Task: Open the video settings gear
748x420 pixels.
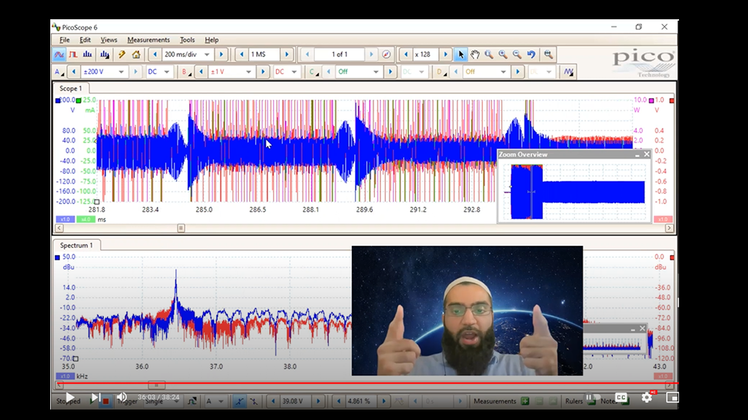Action: [x=647, y=397]
